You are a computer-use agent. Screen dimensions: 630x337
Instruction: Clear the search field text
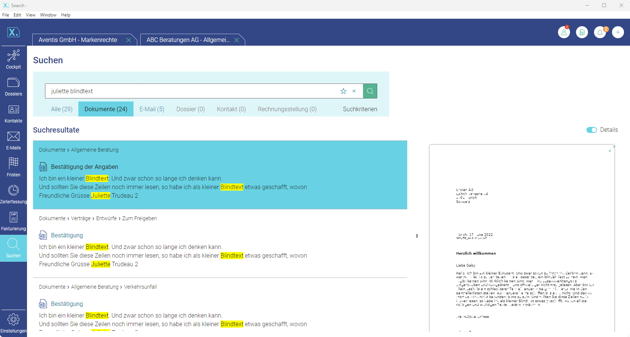tap(354, 91)
